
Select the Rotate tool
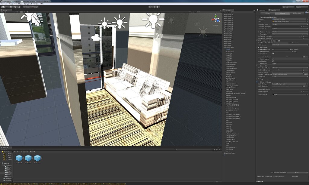click(11, 7)
